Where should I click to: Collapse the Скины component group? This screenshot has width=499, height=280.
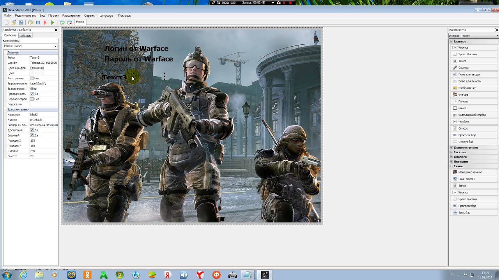coord(452,166)
